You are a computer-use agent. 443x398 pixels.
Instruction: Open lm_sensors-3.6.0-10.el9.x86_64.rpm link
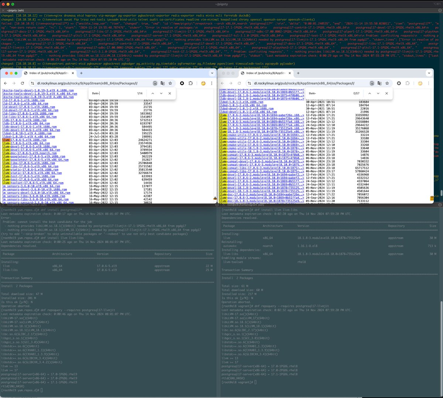(x=31, y=186)
